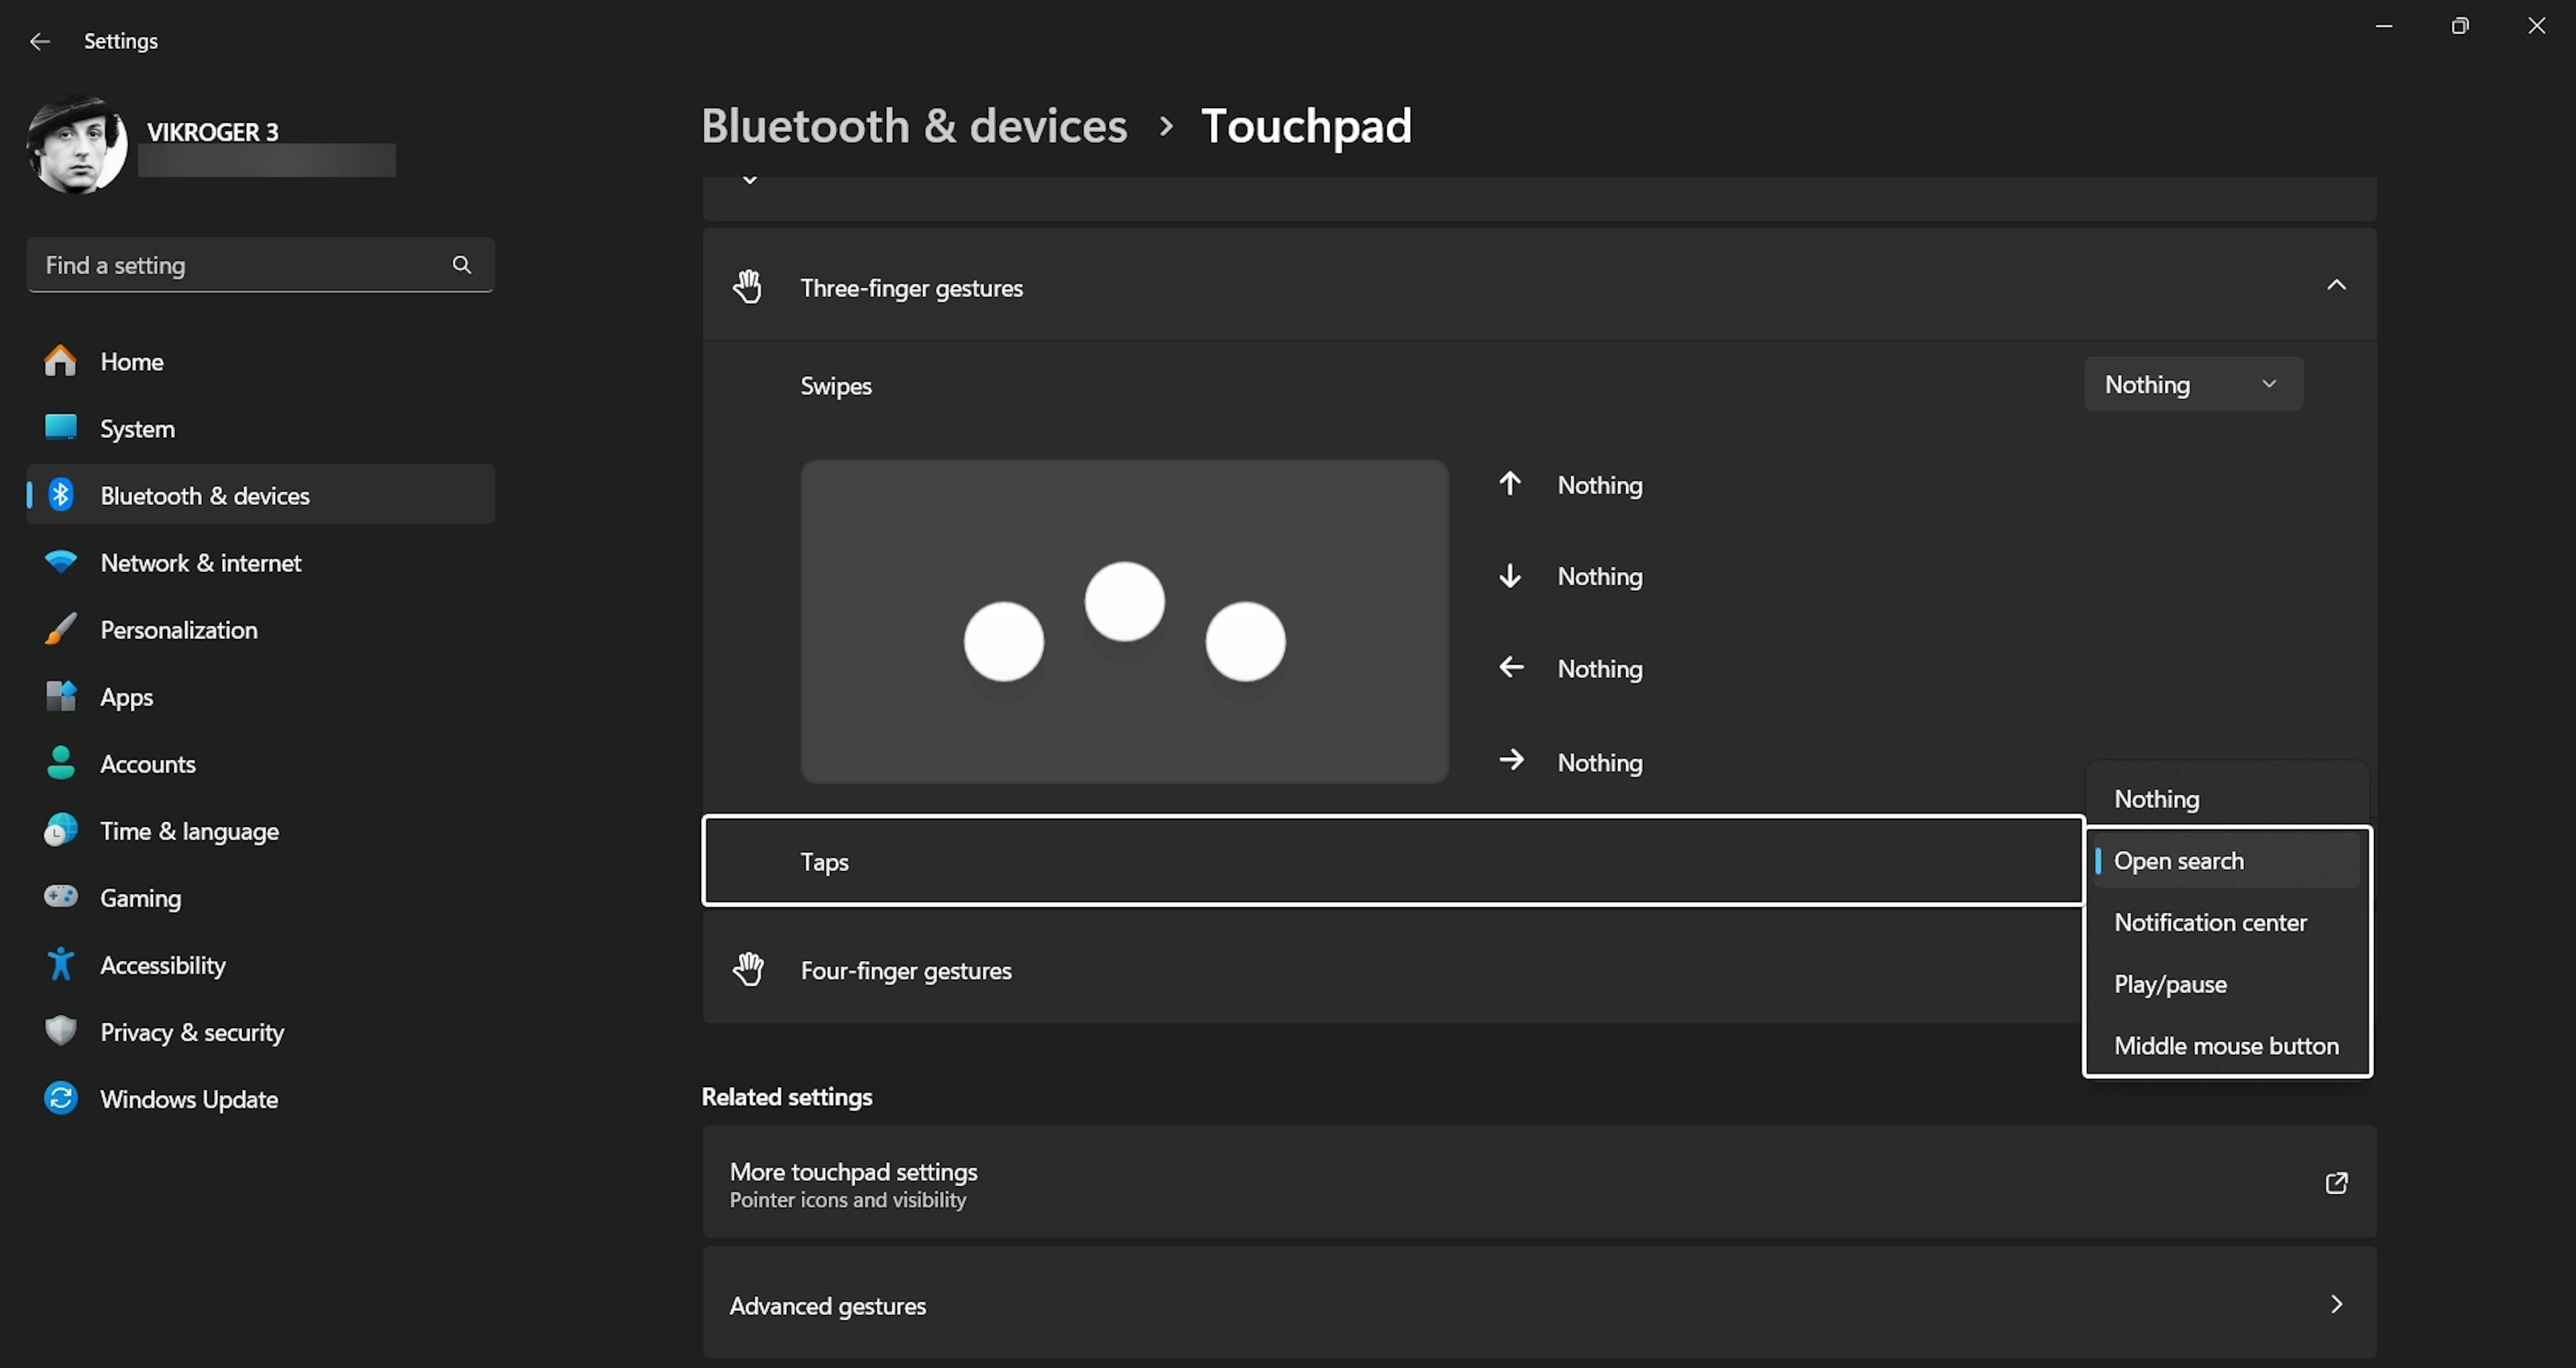The image size is (2576, 1368).
Task: Open Personalization via paintbrush icon
Action: [60, 629]
